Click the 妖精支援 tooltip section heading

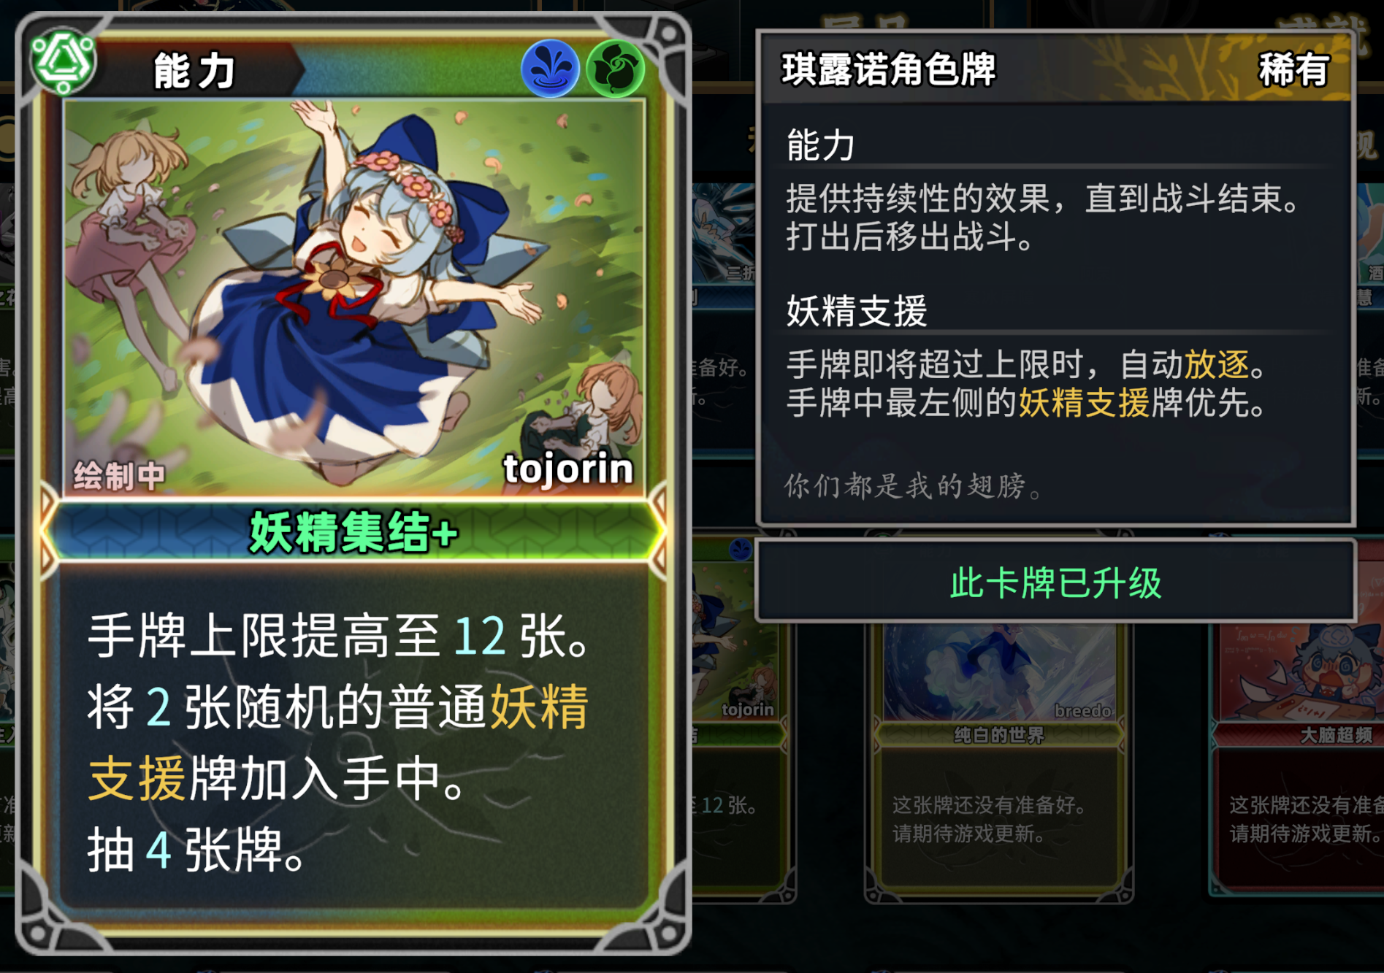pyautogui.click(x=857, y=311)
